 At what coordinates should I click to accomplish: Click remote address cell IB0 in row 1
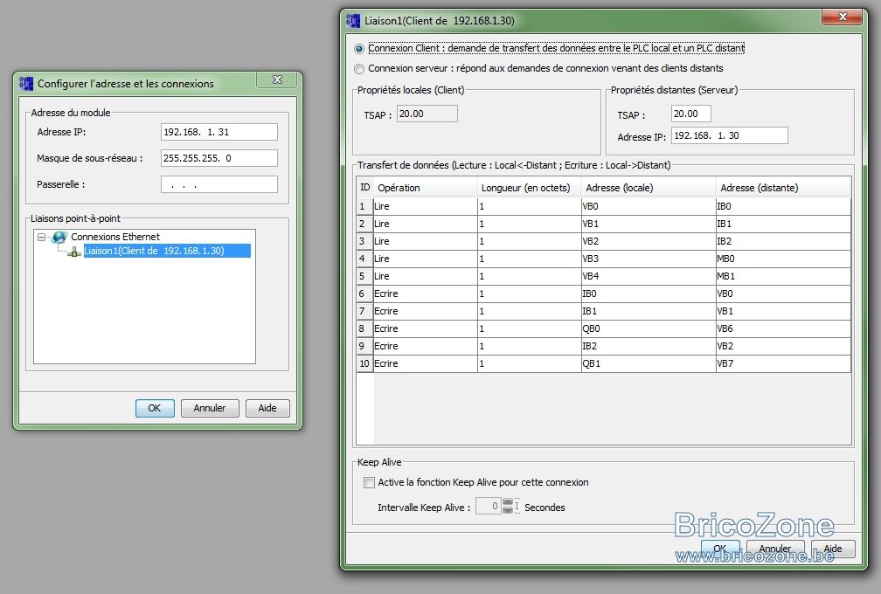tap(783, 206)
